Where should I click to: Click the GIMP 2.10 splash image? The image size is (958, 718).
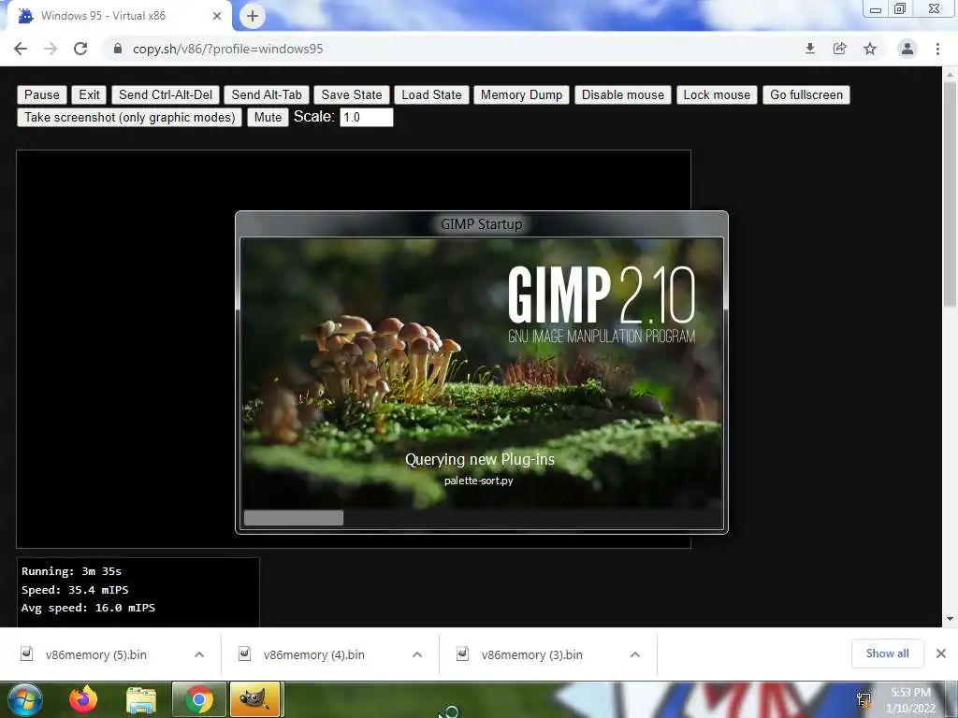pos(482,374)
